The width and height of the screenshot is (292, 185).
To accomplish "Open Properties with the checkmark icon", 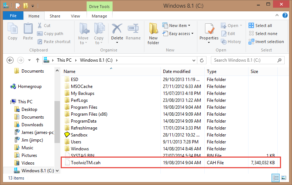I will (209, 28).
